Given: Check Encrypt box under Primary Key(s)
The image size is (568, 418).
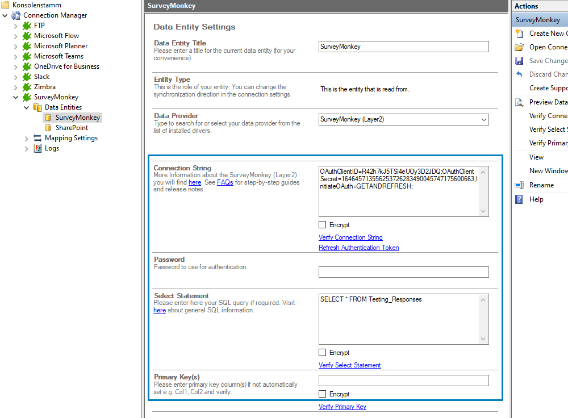Looking at the screenshot, I should (323, 394).
